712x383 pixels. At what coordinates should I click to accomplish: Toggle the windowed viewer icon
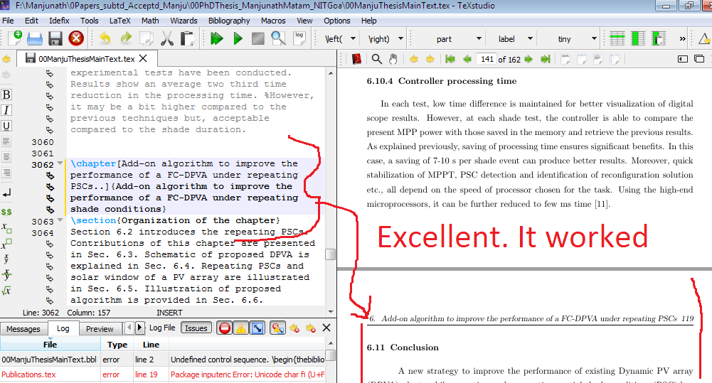pyautogui.click(x=699, y=59)
